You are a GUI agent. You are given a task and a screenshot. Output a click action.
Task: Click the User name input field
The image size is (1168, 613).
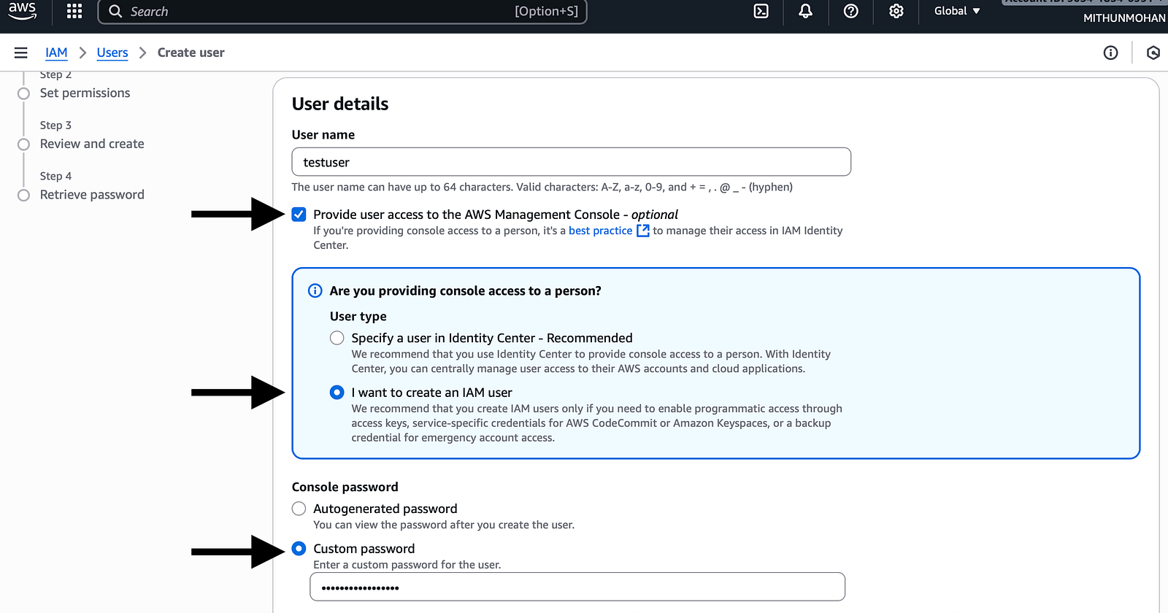pos(571,162)
